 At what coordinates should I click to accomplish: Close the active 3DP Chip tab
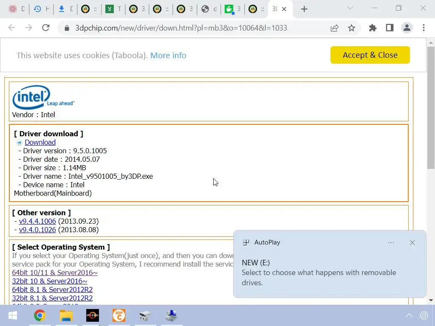click(x=284, y=9)
